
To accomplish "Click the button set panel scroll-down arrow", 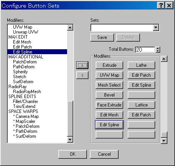I will point(164,140).
